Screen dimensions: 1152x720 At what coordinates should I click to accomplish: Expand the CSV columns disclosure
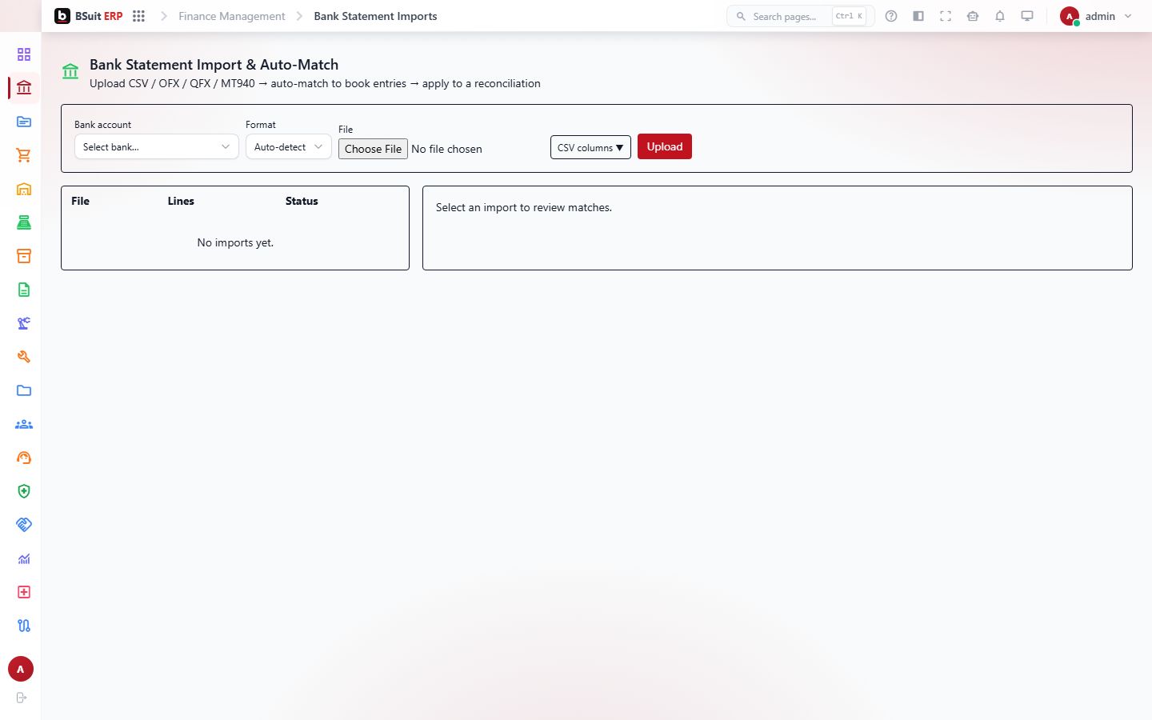pos(590,147)
